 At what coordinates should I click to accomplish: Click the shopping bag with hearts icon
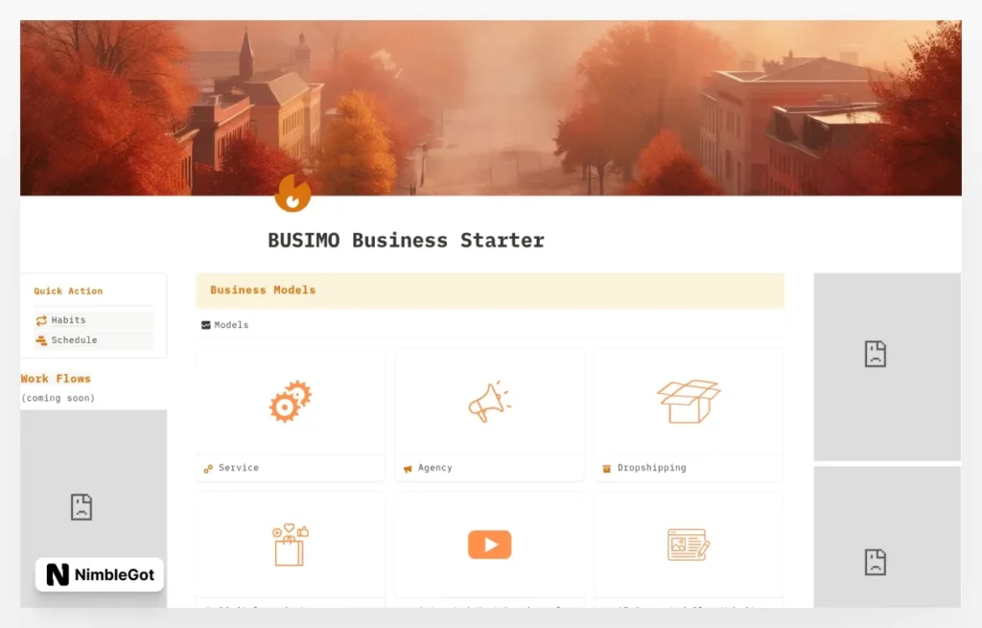coord(290,545)
